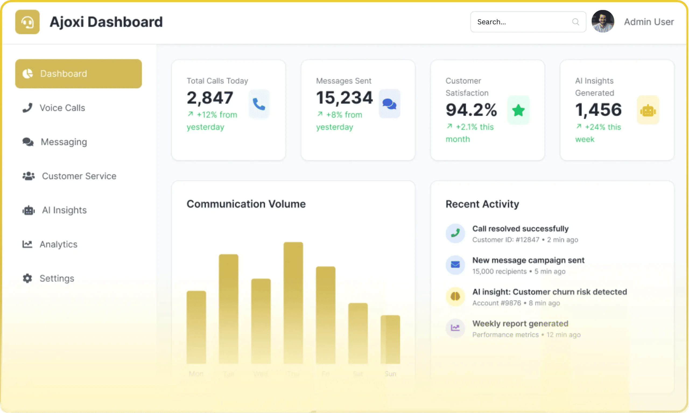Click the Voice Calls phone icon
Viewport: 689px width, 413px height.
pos(27,108)
